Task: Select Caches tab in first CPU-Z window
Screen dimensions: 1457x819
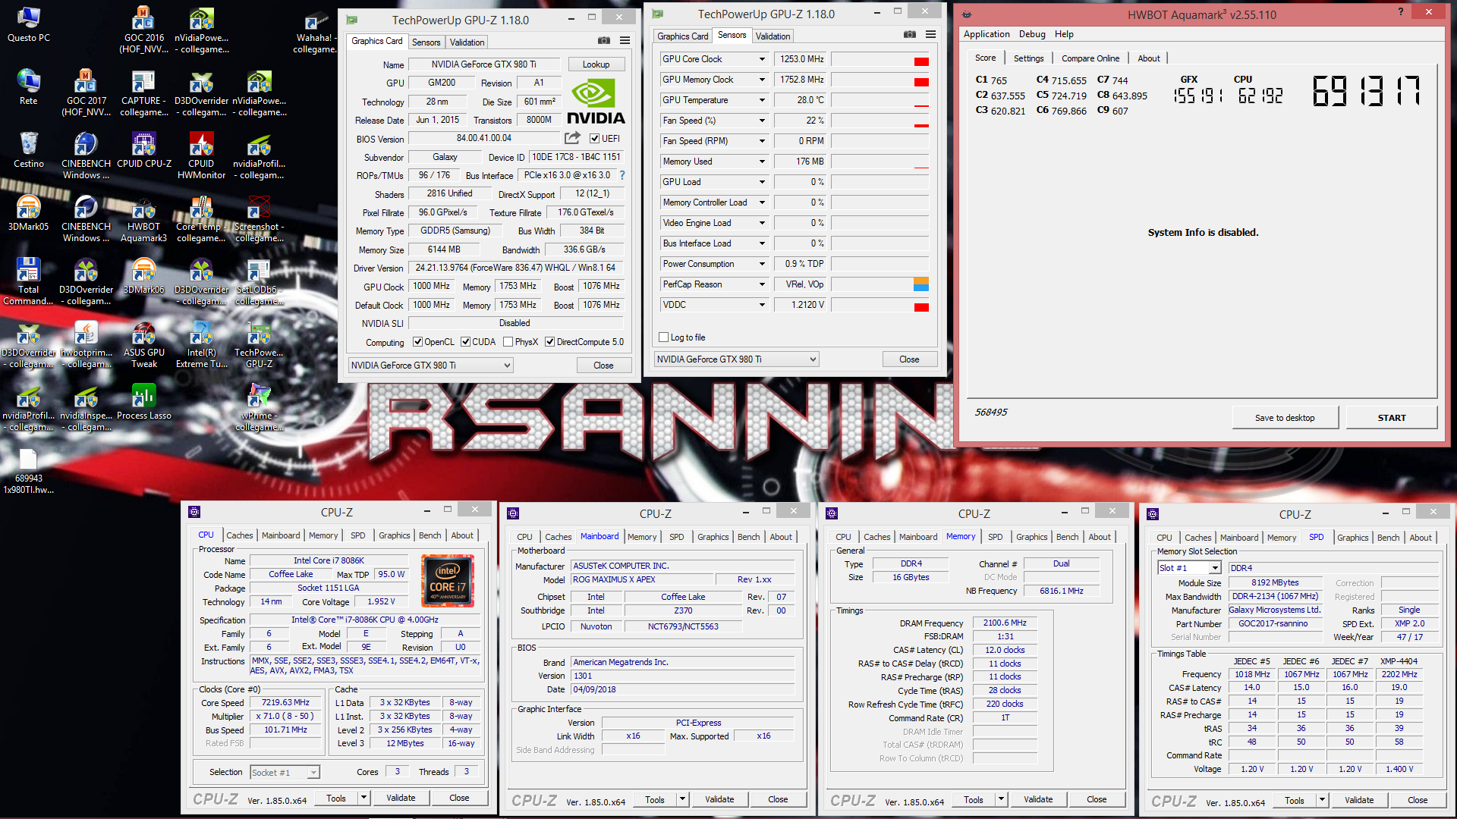Action: coord(239,535)
